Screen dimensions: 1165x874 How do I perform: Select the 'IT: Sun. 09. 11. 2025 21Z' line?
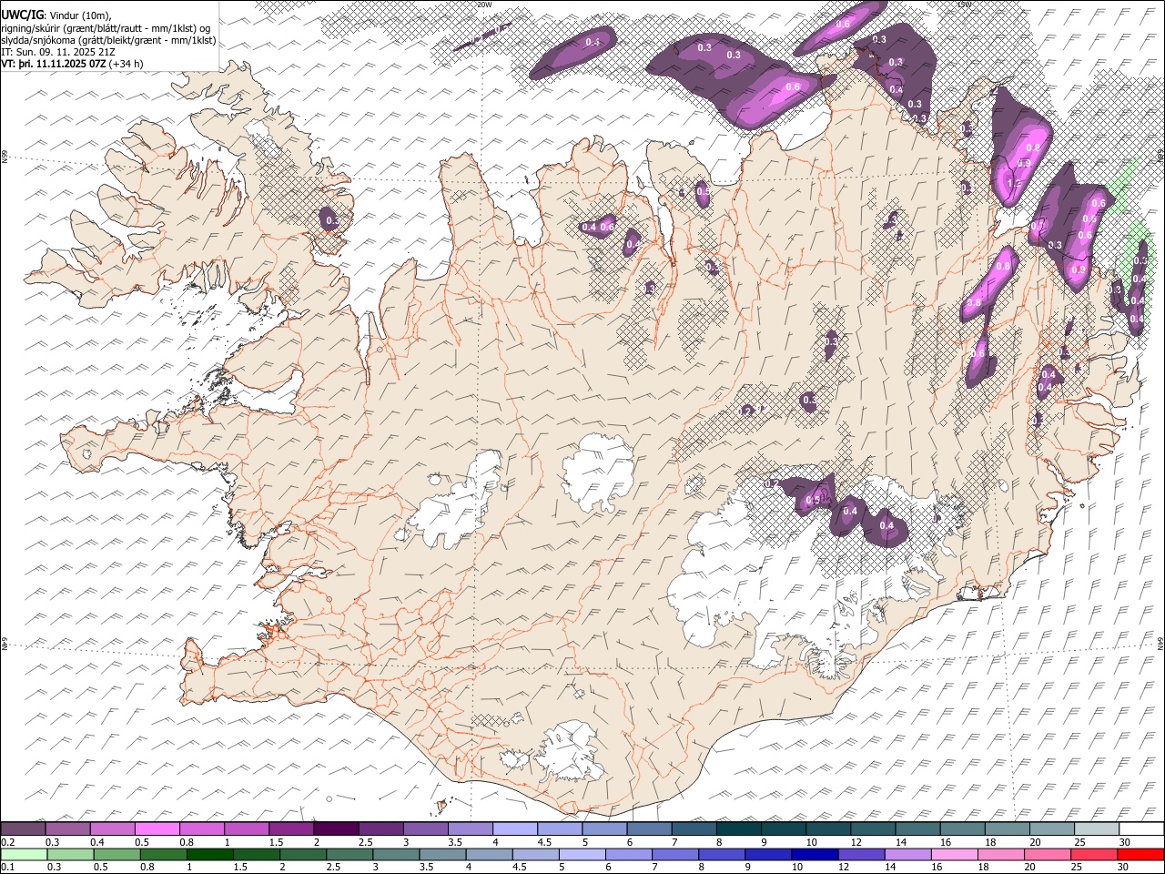pos(58,52)
